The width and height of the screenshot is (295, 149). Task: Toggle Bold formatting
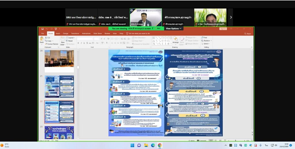[x=78, y=43]
